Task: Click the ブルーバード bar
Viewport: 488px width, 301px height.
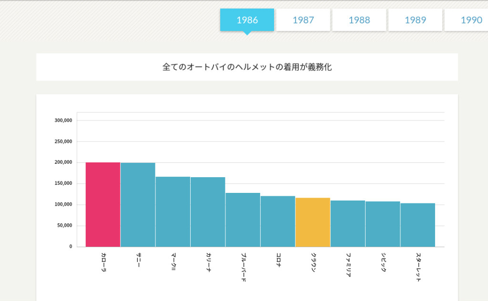Action: tap(243, 220)
